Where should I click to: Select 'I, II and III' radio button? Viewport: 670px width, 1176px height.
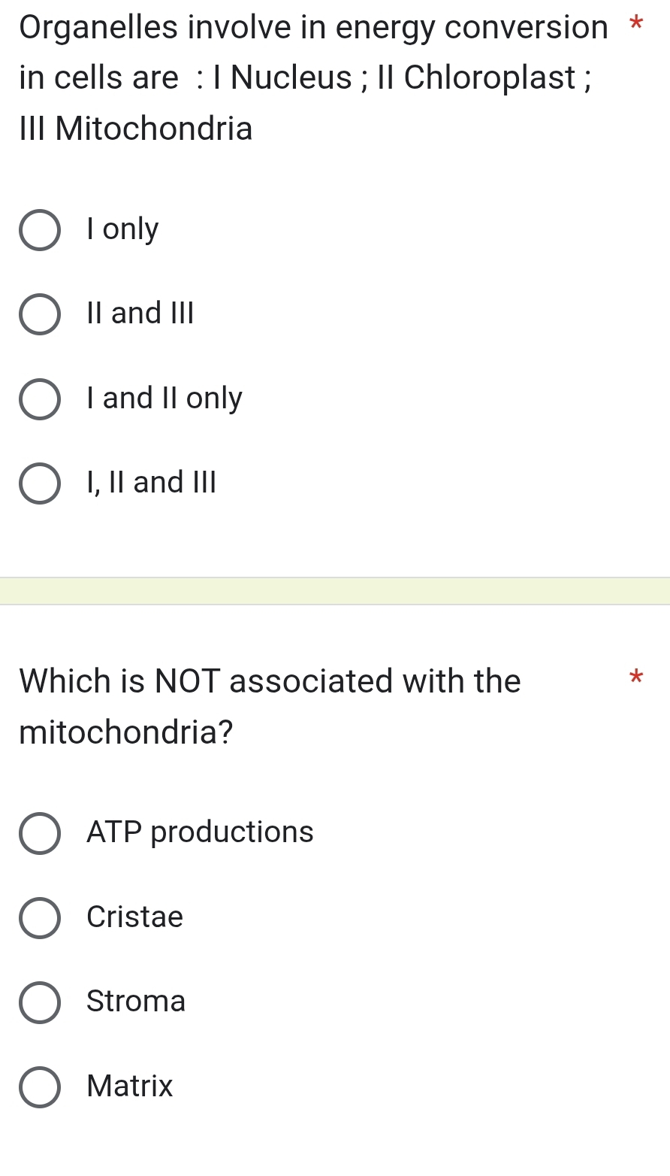tap(40, 483)
